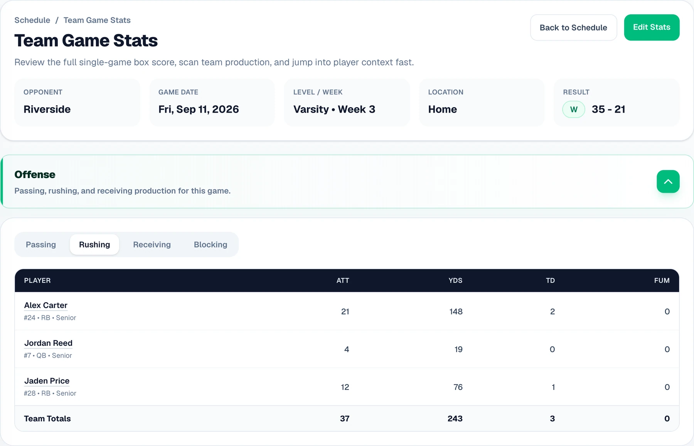Click the Offense section heading
Screen dimensions: 694x446
35,175
